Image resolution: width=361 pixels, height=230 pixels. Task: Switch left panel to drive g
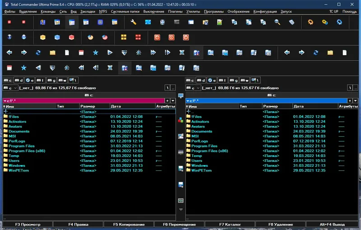(51, 80)
